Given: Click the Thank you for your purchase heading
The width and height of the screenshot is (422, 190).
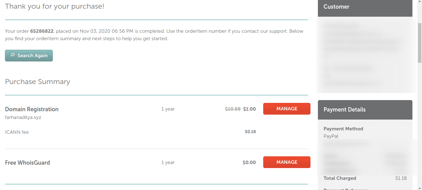Looking at the screenshot, I should (55, 6).
